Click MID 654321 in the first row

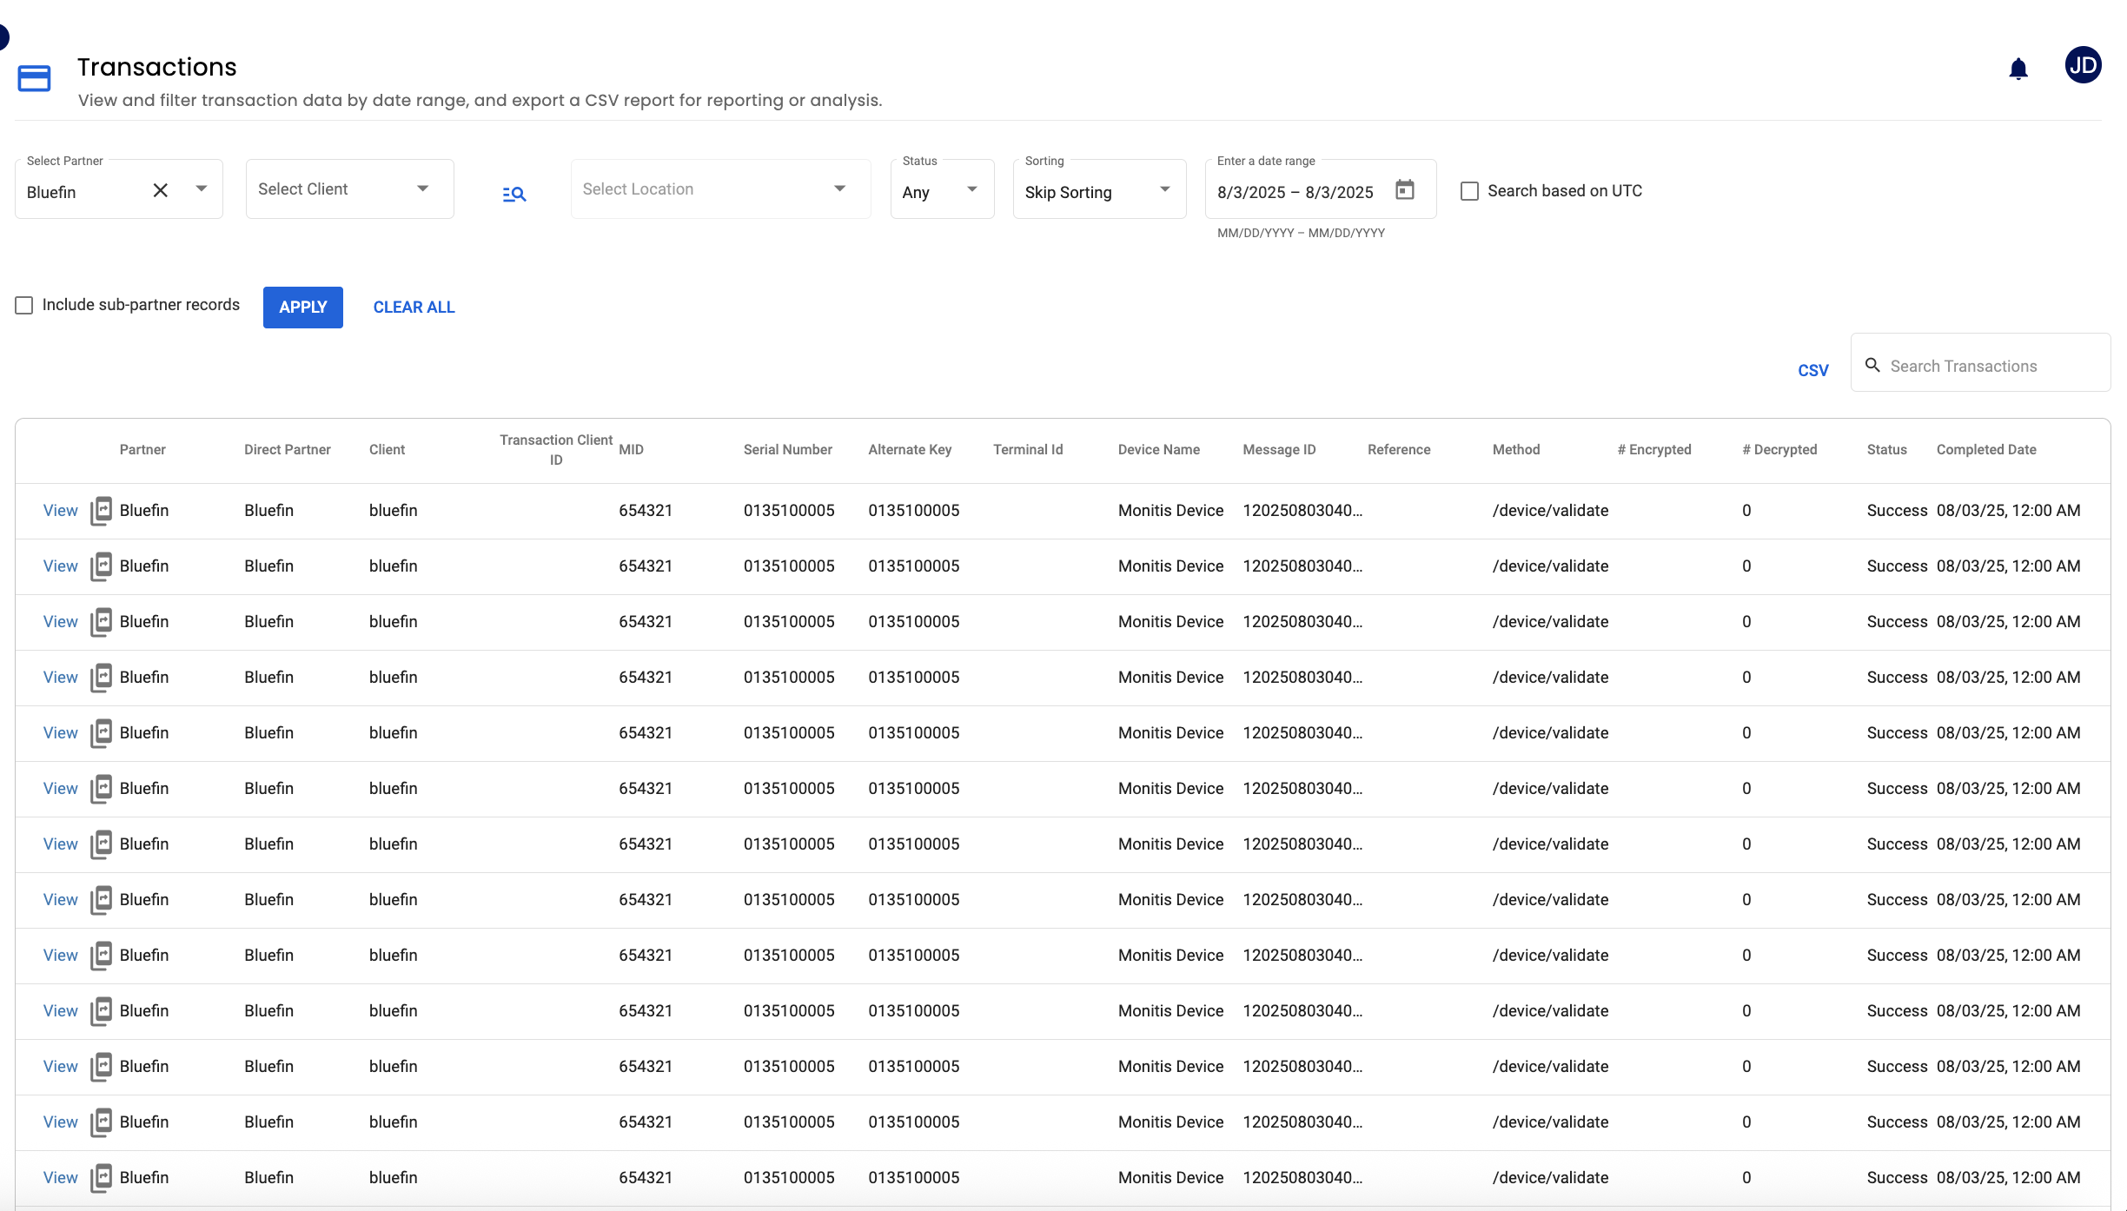pyautogui.click(x=646, y=511)
